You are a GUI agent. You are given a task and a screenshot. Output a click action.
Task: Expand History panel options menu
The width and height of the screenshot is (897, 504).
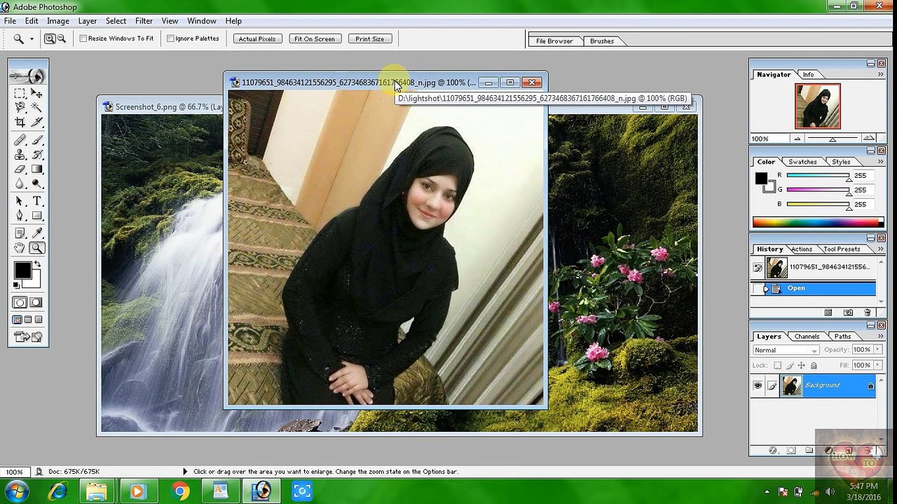881,248
